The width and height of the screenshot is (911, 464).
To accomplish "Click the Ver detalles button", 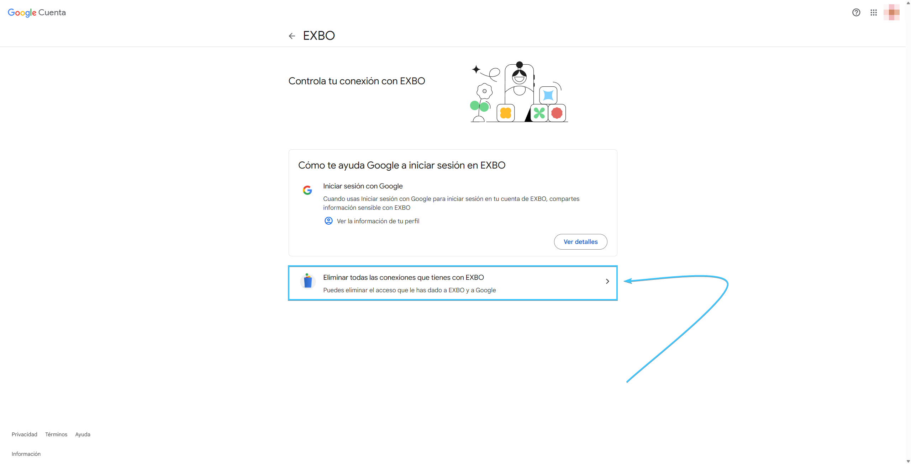I will click(580, 242).
